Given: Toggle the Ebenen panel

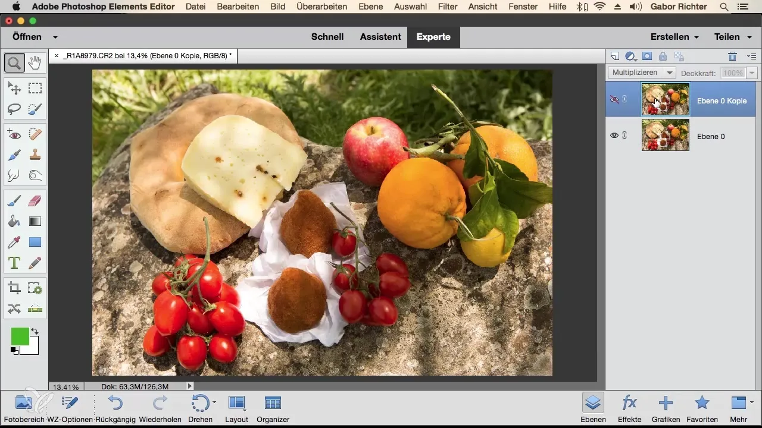Looking at the screenshot, I should [593, 408].
